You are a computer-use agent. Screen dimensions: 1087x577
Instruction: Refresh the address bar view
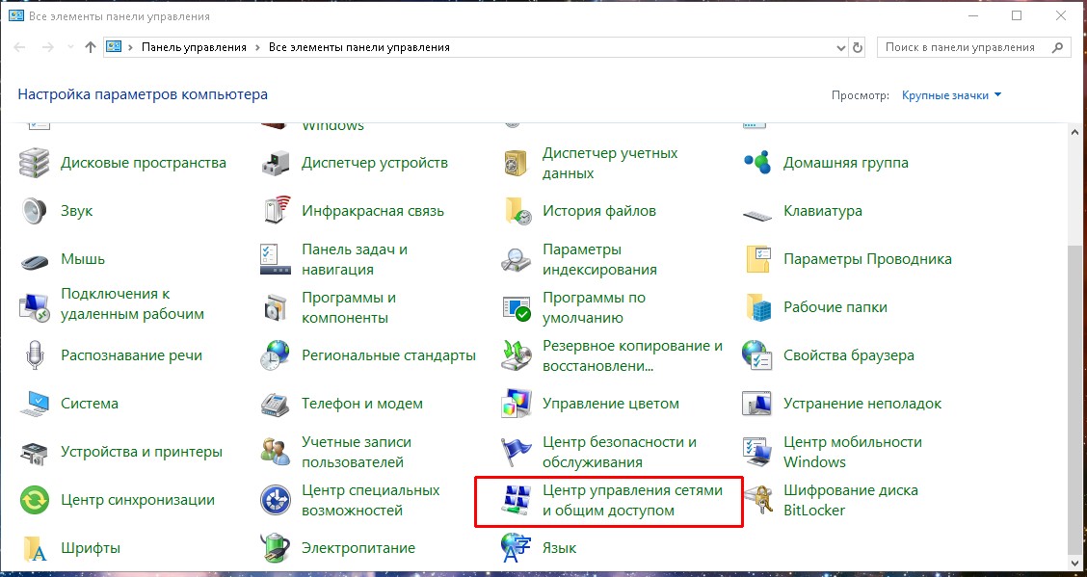point(858,48)
